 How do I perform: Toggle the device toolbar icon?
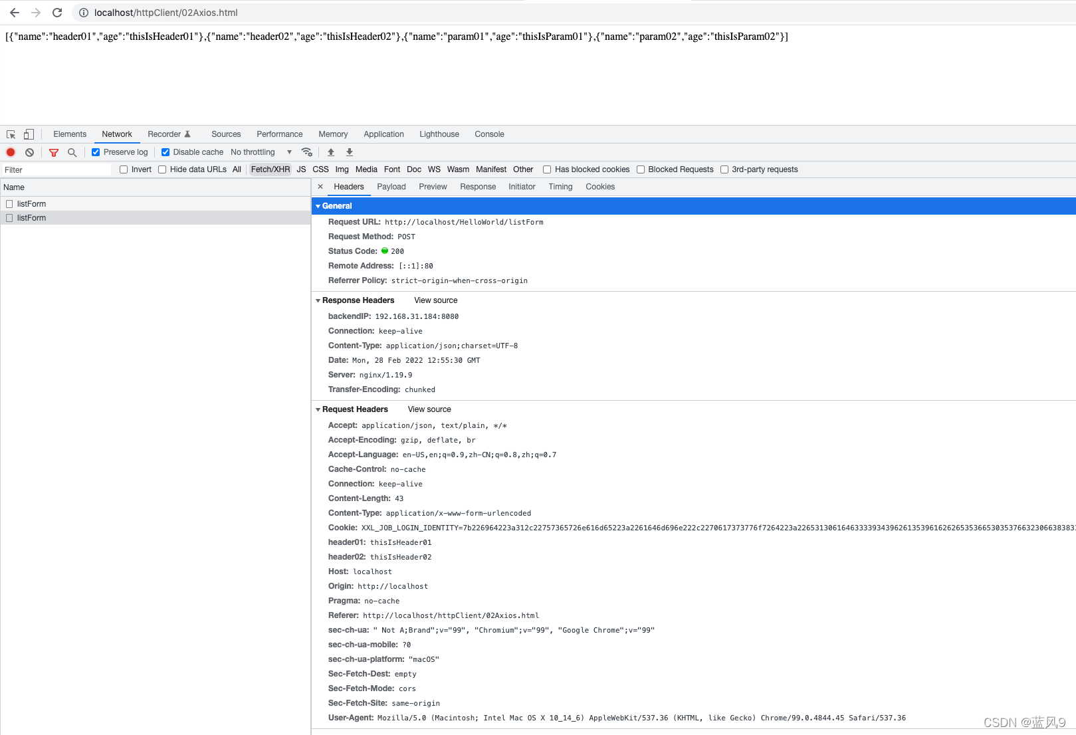click(28, 134)
